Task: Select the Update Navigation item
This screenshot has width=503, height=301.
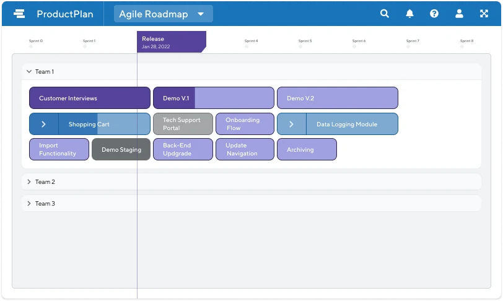Action: (x=245, y=149)
